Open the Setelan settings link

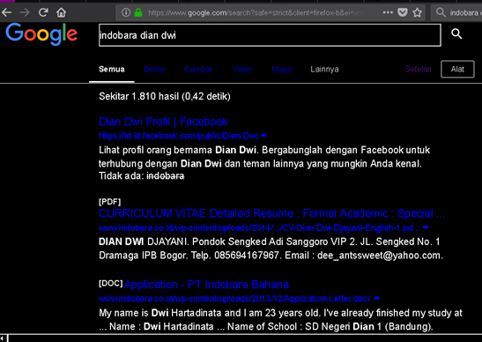418,70
